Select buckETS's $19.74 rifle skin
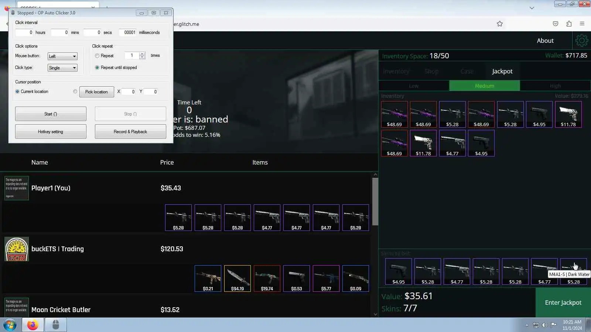This screenshot has width=591, height=332. click(x=267, y=279)
